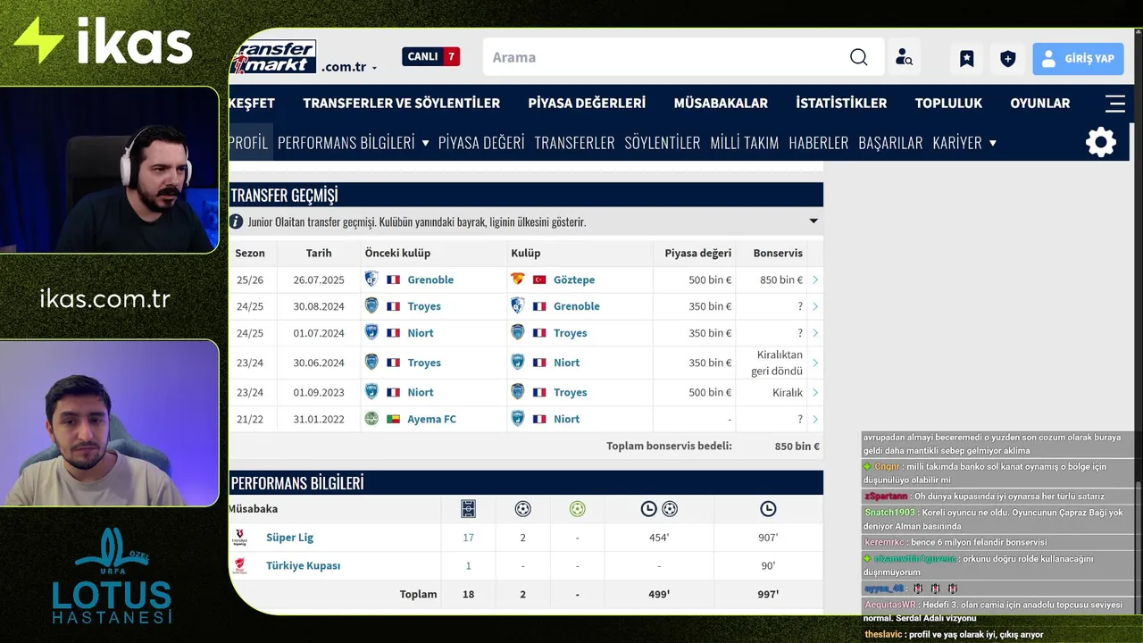Select the HABERLER tab
This screenshot has width=1143, height=643.
(x=818, y=142)
